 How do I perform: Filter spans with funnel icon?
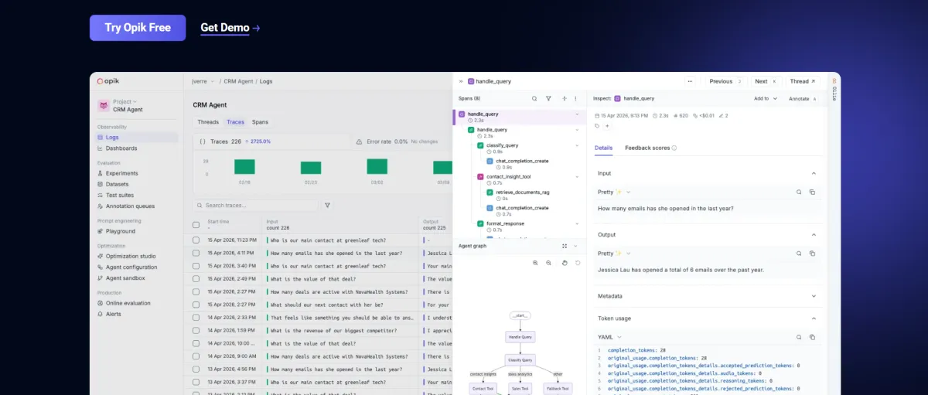548,99
